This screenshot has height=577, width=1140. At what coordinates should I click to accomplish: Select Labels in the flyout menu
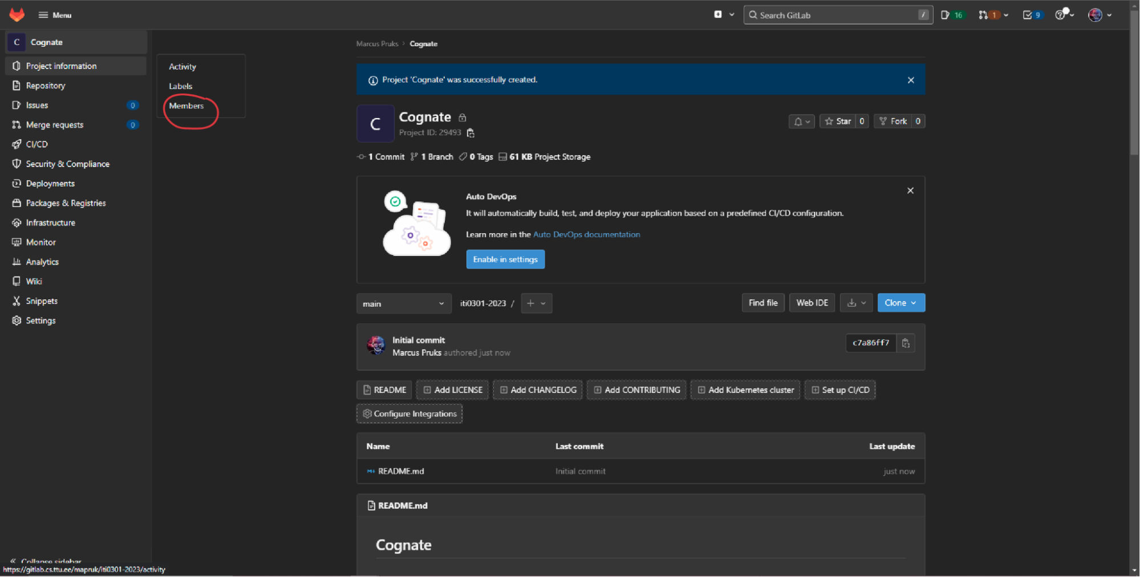click(180, 86)
